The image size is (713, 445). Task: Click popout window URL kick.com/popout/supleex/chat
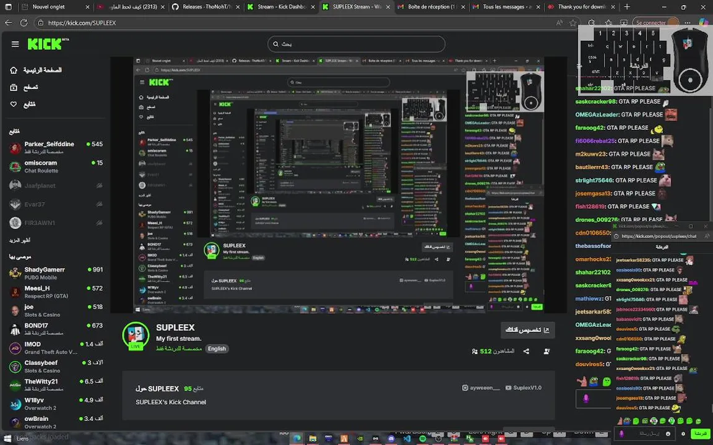pos(659,236)
